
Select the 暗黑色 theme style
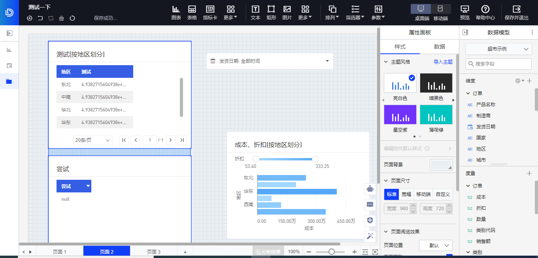click(x=436, y=83)
